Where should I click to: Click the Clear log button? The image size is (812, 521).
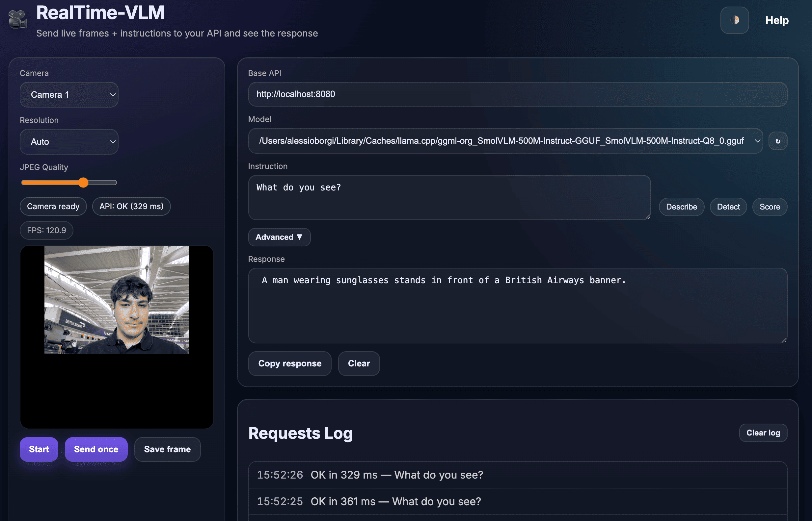coord(763,433)
